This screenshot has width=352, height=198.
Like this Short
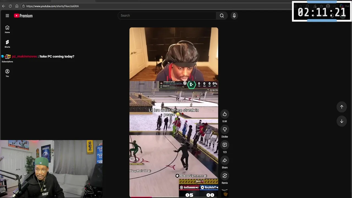(x=225, y=114)
